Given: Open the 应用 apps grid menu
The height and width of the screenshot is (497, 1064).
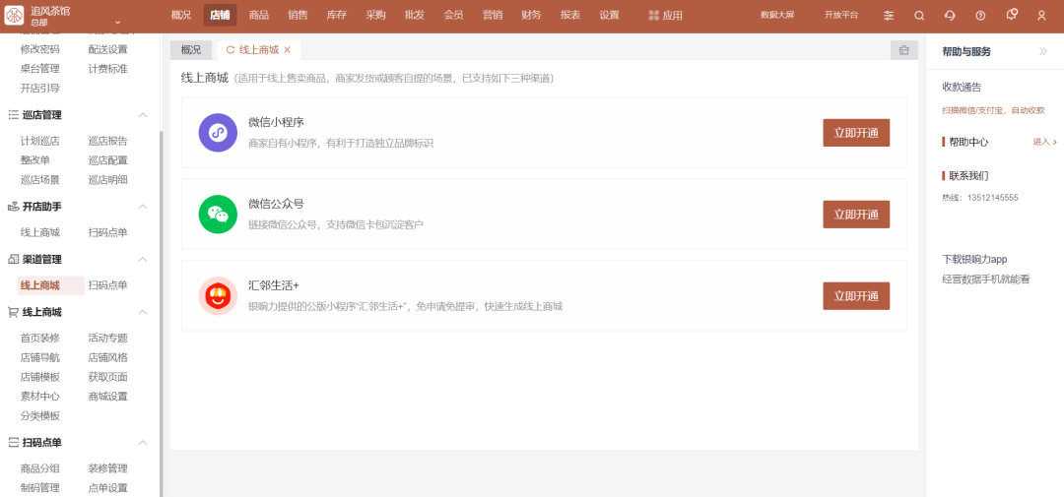Looking at the screenshot, I should coord(666,16).
